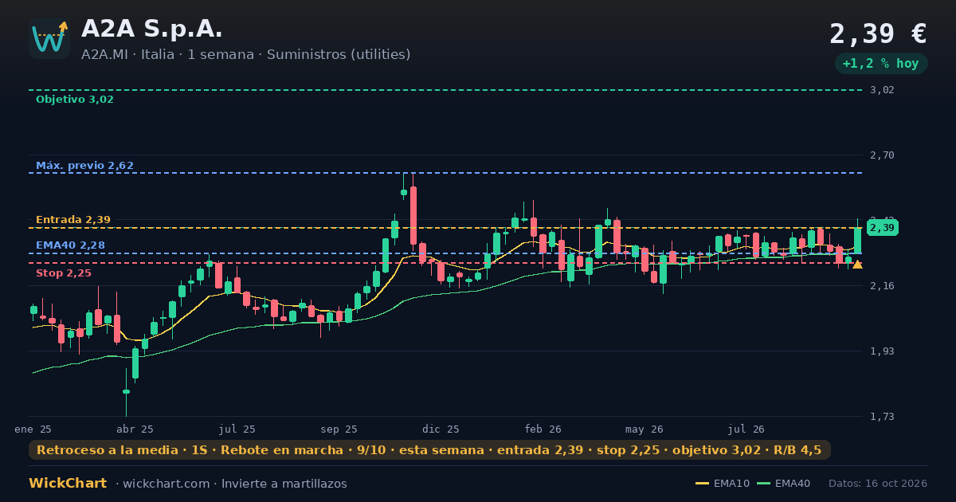Click the WickChart logo icon beside the title

coord(49,38)
